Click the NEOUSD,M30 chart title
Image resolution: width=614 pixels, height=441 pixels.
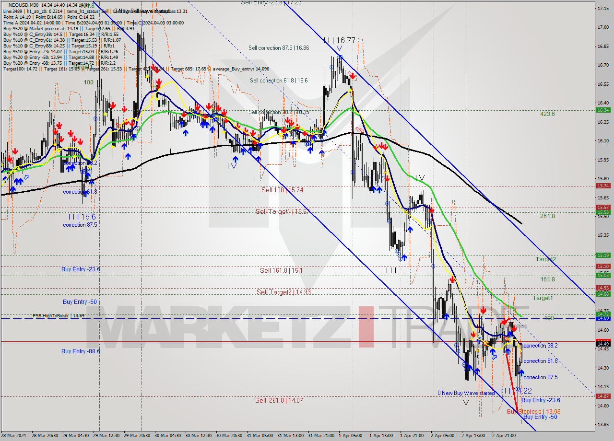point(24,5)
